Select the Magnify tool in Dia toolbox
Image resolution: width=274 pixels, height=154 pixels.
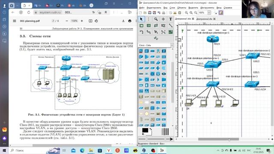[x=156, y=19]
